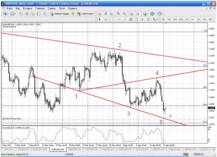This screenshot has width=217, height=157.
Task: Open the new chart dropdown arrow
Action: click(x=8, y=14)
